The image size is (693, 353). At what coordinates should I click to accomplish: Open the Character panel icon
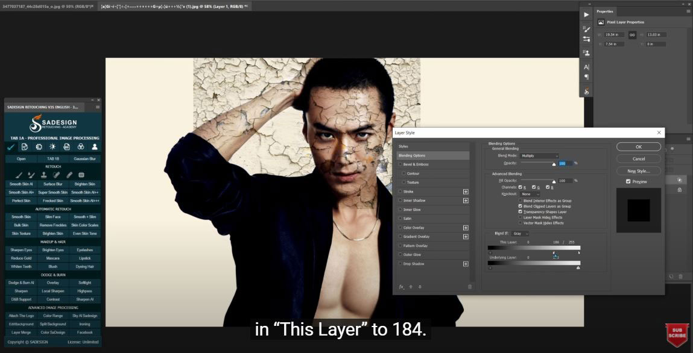click(586, 67)
